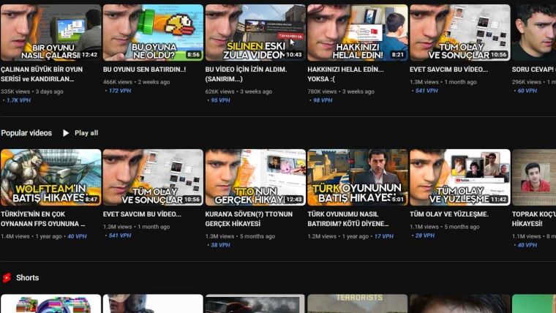Click '466K views • 2 weeks ago' text

(137, 82)
